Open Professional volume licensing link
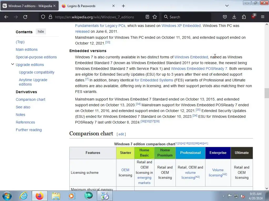The width and height of the screenshot is (269, 201). pos(190,175)
